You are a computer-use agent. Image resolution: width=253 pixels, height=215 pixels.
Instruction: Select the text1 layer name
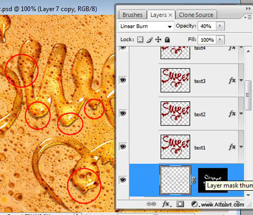pyautogui.click(x=200, y=147)
